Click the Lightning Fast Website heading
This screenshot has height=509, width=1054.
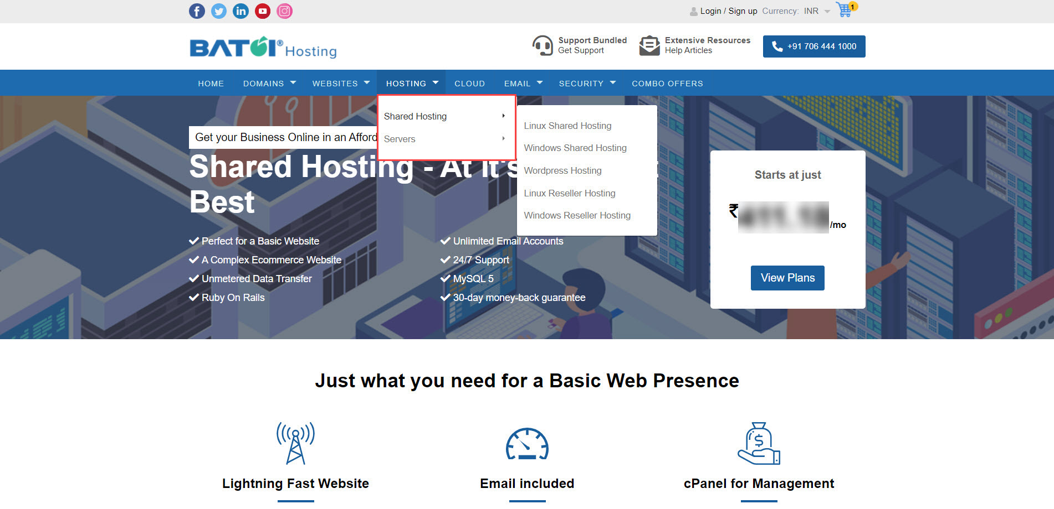295,484
